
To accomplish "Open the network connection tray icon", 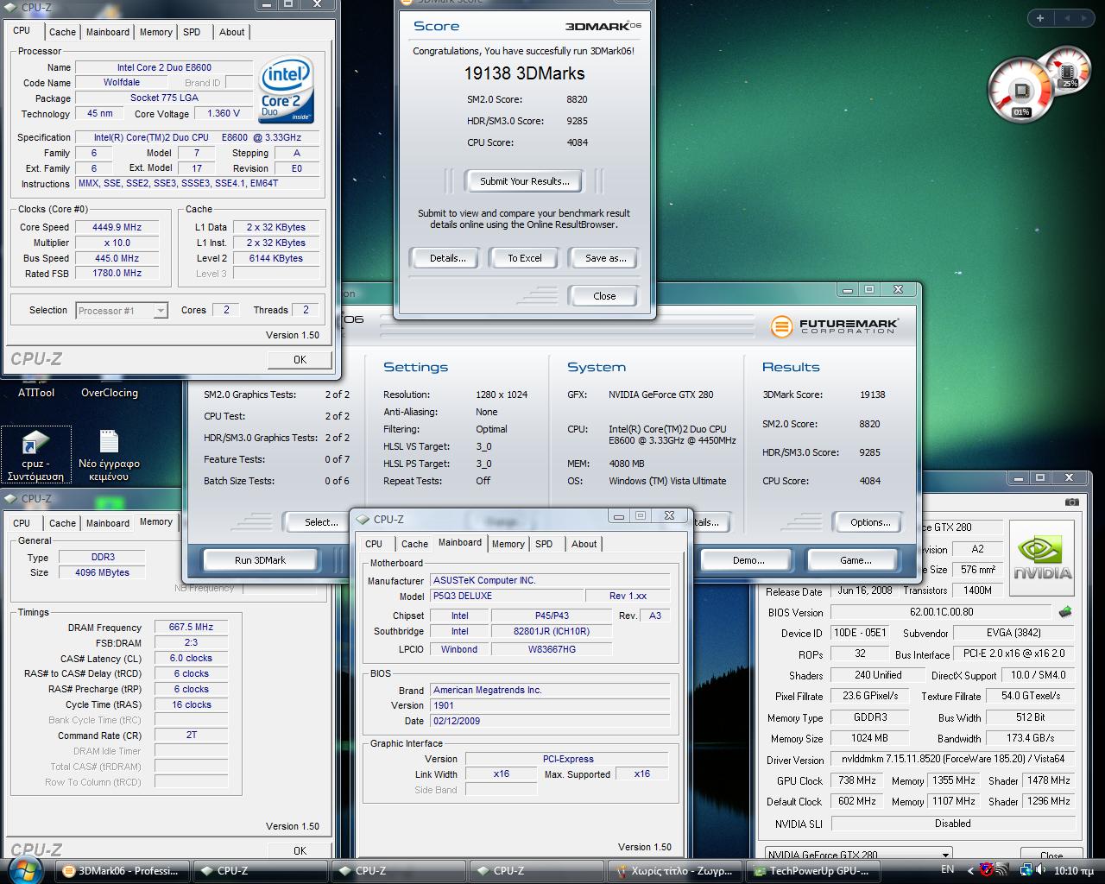I will 1026,869.
